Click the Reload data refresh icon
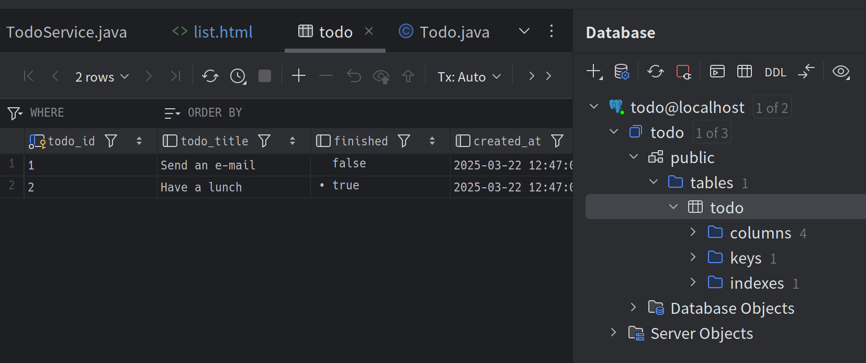Image resolution: width=866 pixels, height=363 pixels. tap(210, 76)
